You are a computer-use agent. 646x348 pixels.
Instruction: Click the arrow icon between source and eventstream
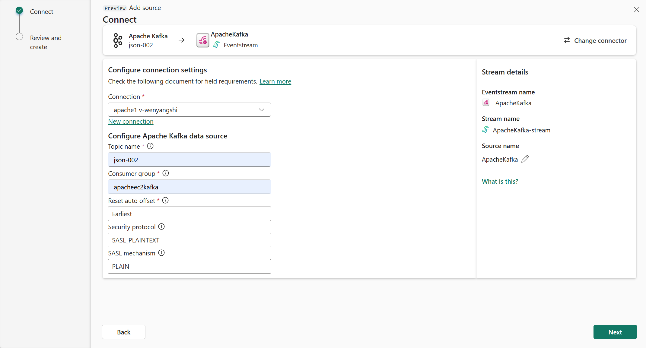coord(182,40)
